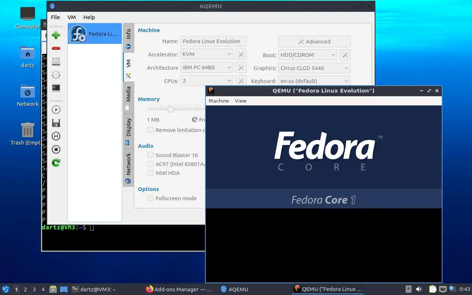This screenshot has width=472, height=295.
Task: Open the Keyboard en-us dropdown
Action: tap(315, 81)
